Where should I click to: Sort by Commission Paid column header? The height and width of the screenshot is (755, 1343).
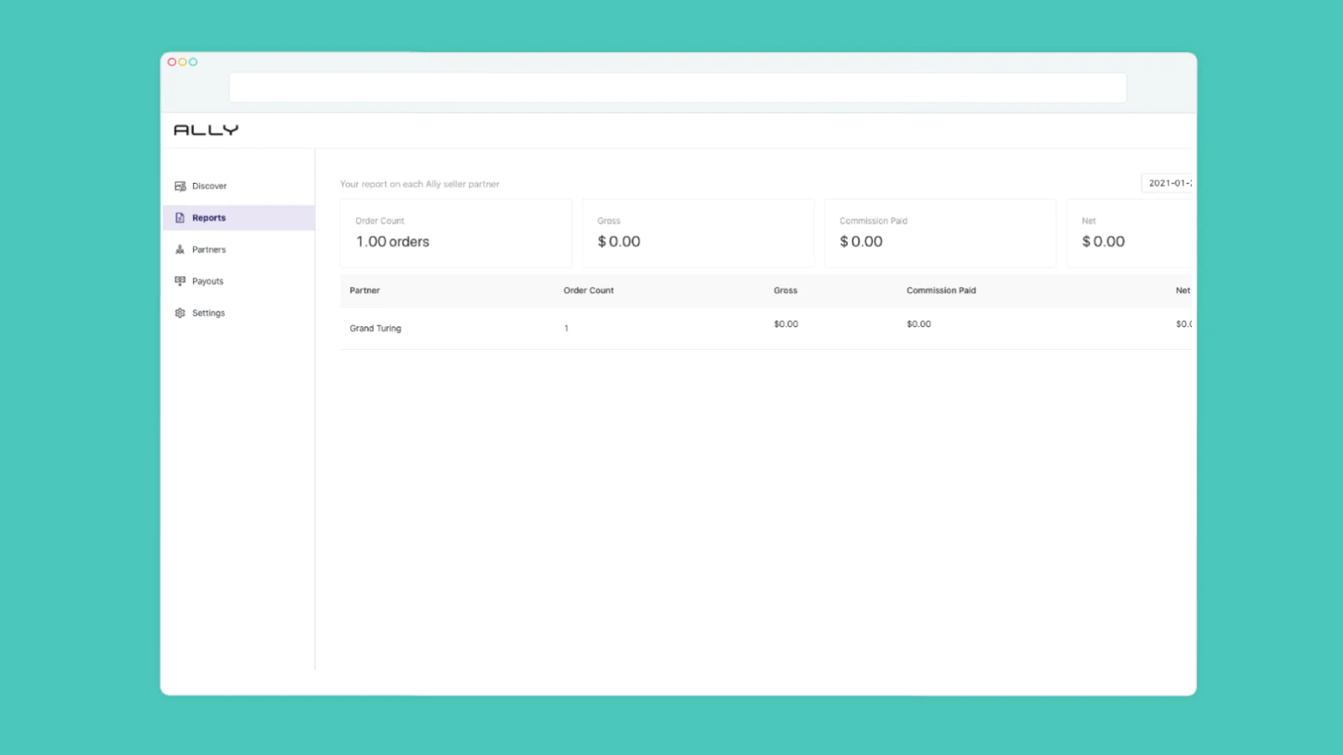click(941, 290)
